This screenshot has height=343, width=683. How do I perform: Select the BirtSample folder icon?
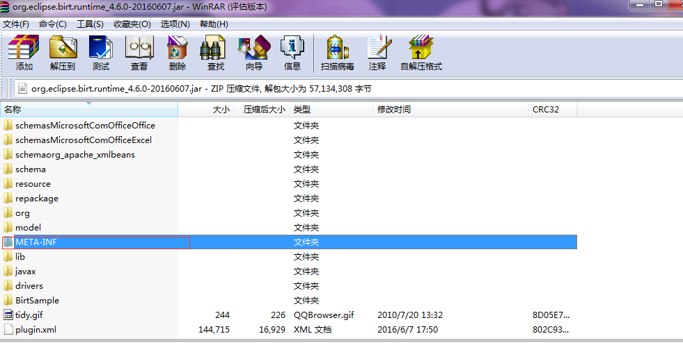8,301
